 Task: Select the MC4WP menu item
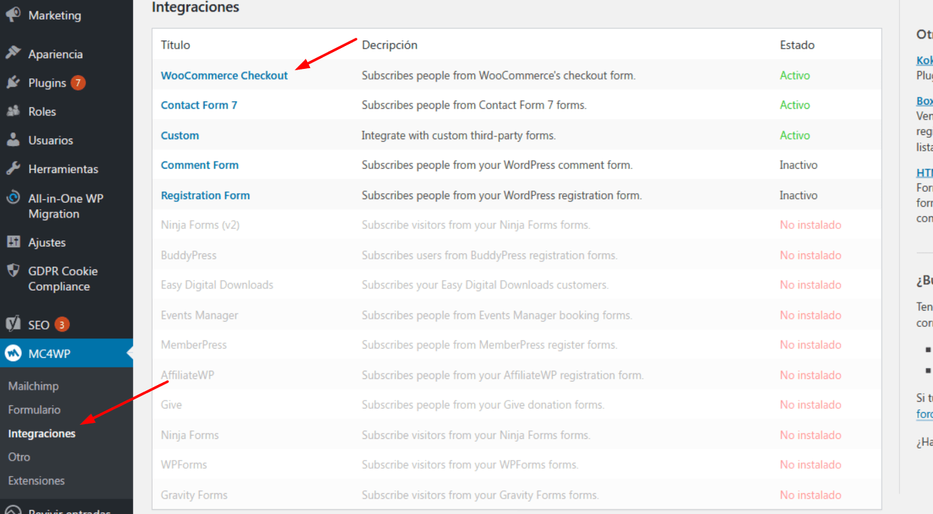tap(66, 353)
